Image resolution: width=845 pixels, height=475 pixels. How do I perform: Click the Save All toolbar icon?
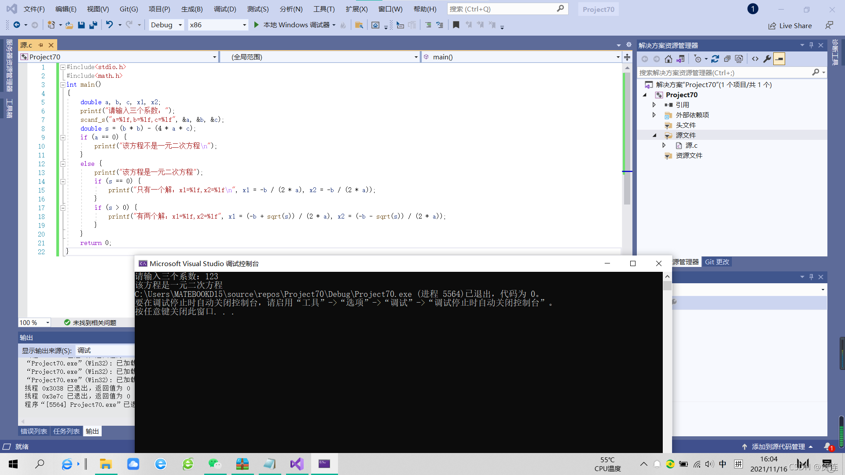click(x=93, y=25)
